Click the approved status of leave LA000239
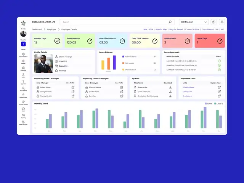This screenshot has height=183, width=244. [219, 61]
